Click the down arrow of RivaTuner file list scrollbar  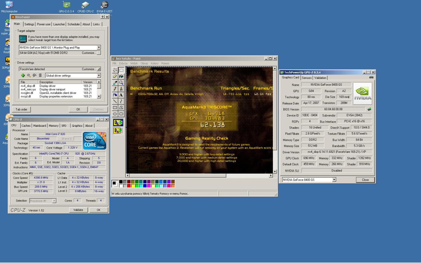tap(99, 97)
